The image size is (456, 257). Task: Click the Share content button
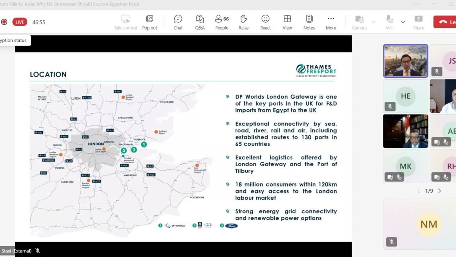(x=418, y=22)
